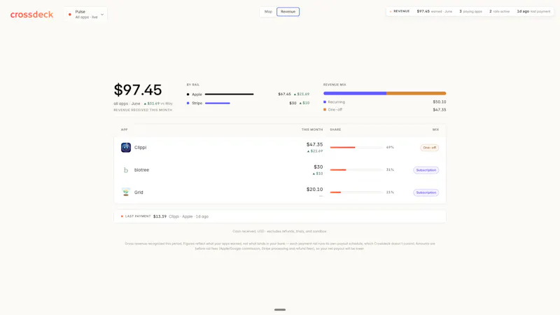Click the Grid app icon
The image size is (560, 315).
point(126,192)
